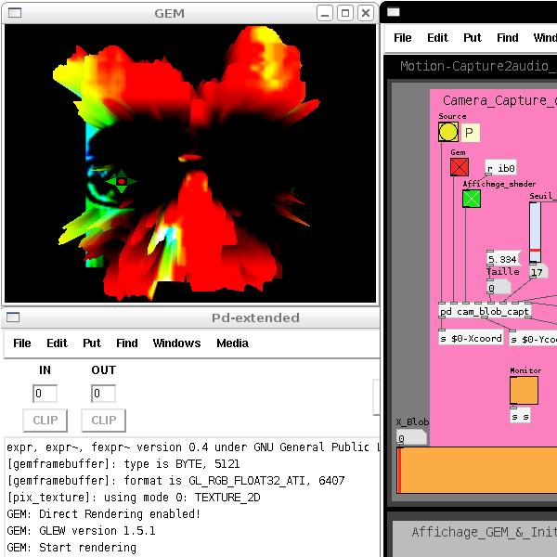
Task: Click the yellow Source bang button
Action: (448, 132)
